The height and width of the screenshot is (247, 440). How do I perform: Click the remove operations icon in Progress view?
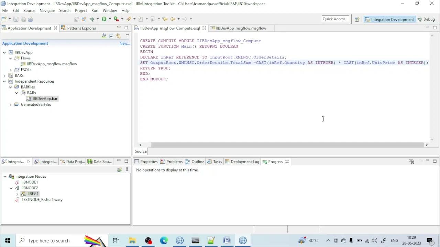[x=412, y=162]
